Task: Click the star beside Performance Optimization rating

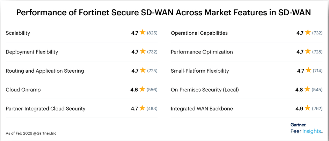Action: point(308,51)
